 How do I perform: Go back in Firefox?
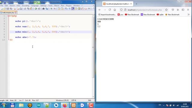100,10
